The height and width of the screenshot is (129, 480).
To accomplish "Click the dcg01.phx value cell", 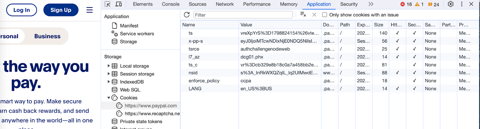I will pyautogui.click(x=280, y=57).
